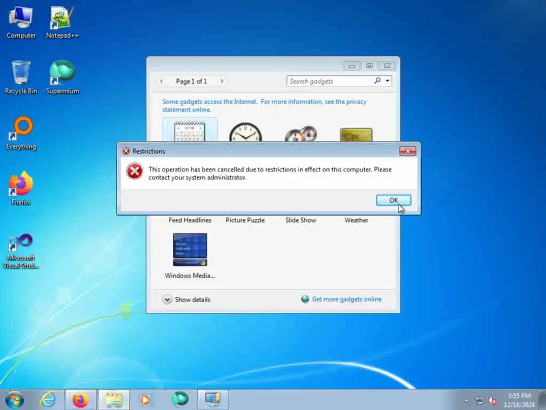Expand Show details in gadgets window
This screenshot has width=546, height=410.
click(x=186, y=299)
